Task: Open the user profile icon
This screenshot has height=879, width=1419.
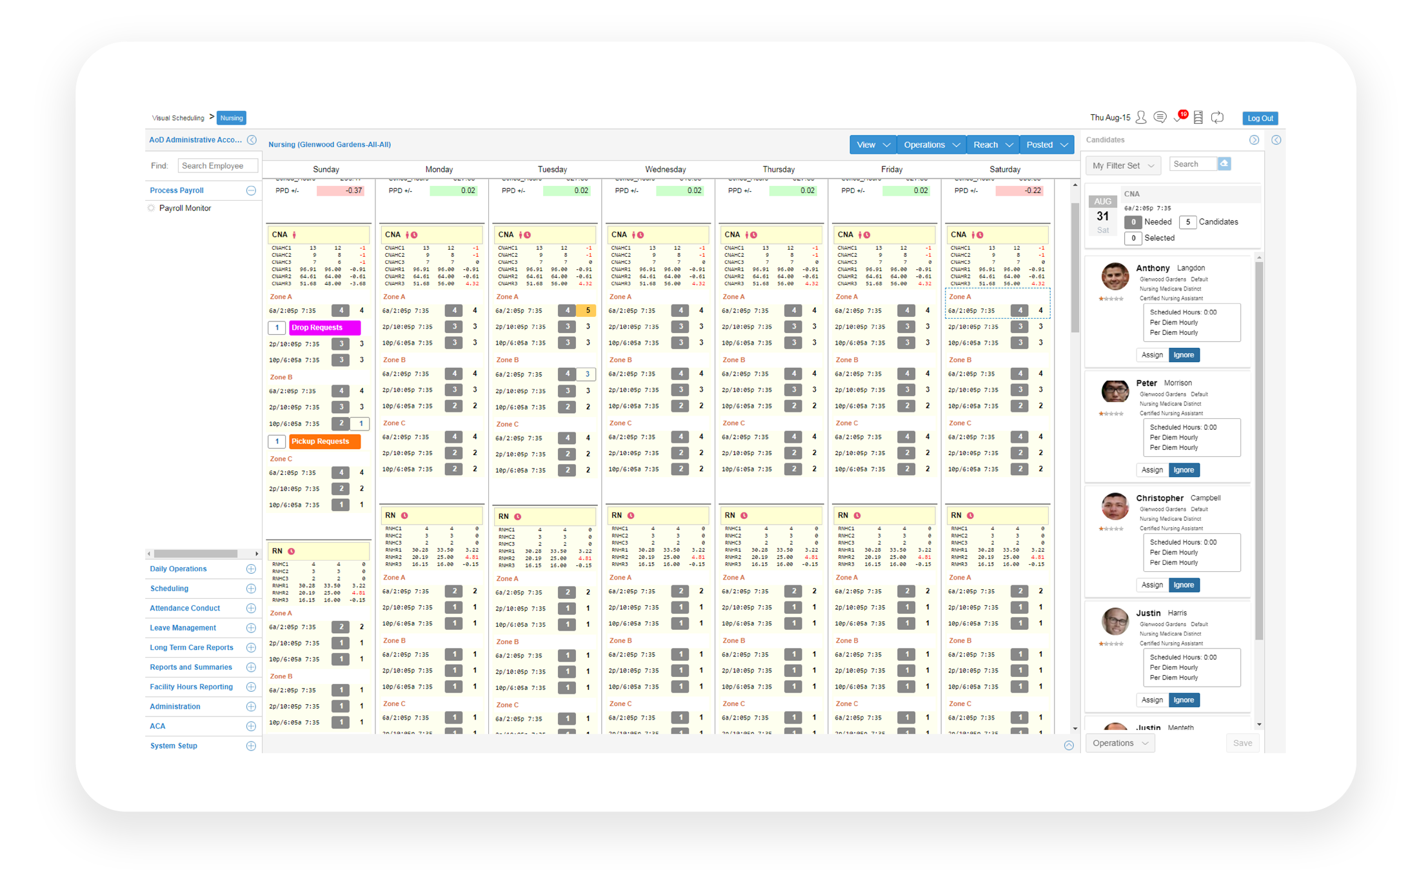Action: click(x=1141, y=117)
